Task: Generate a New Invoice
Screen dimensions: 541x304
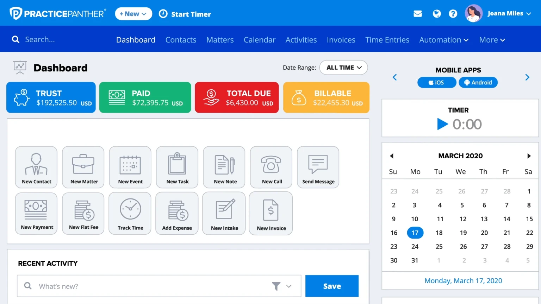Action: point(271,213)
